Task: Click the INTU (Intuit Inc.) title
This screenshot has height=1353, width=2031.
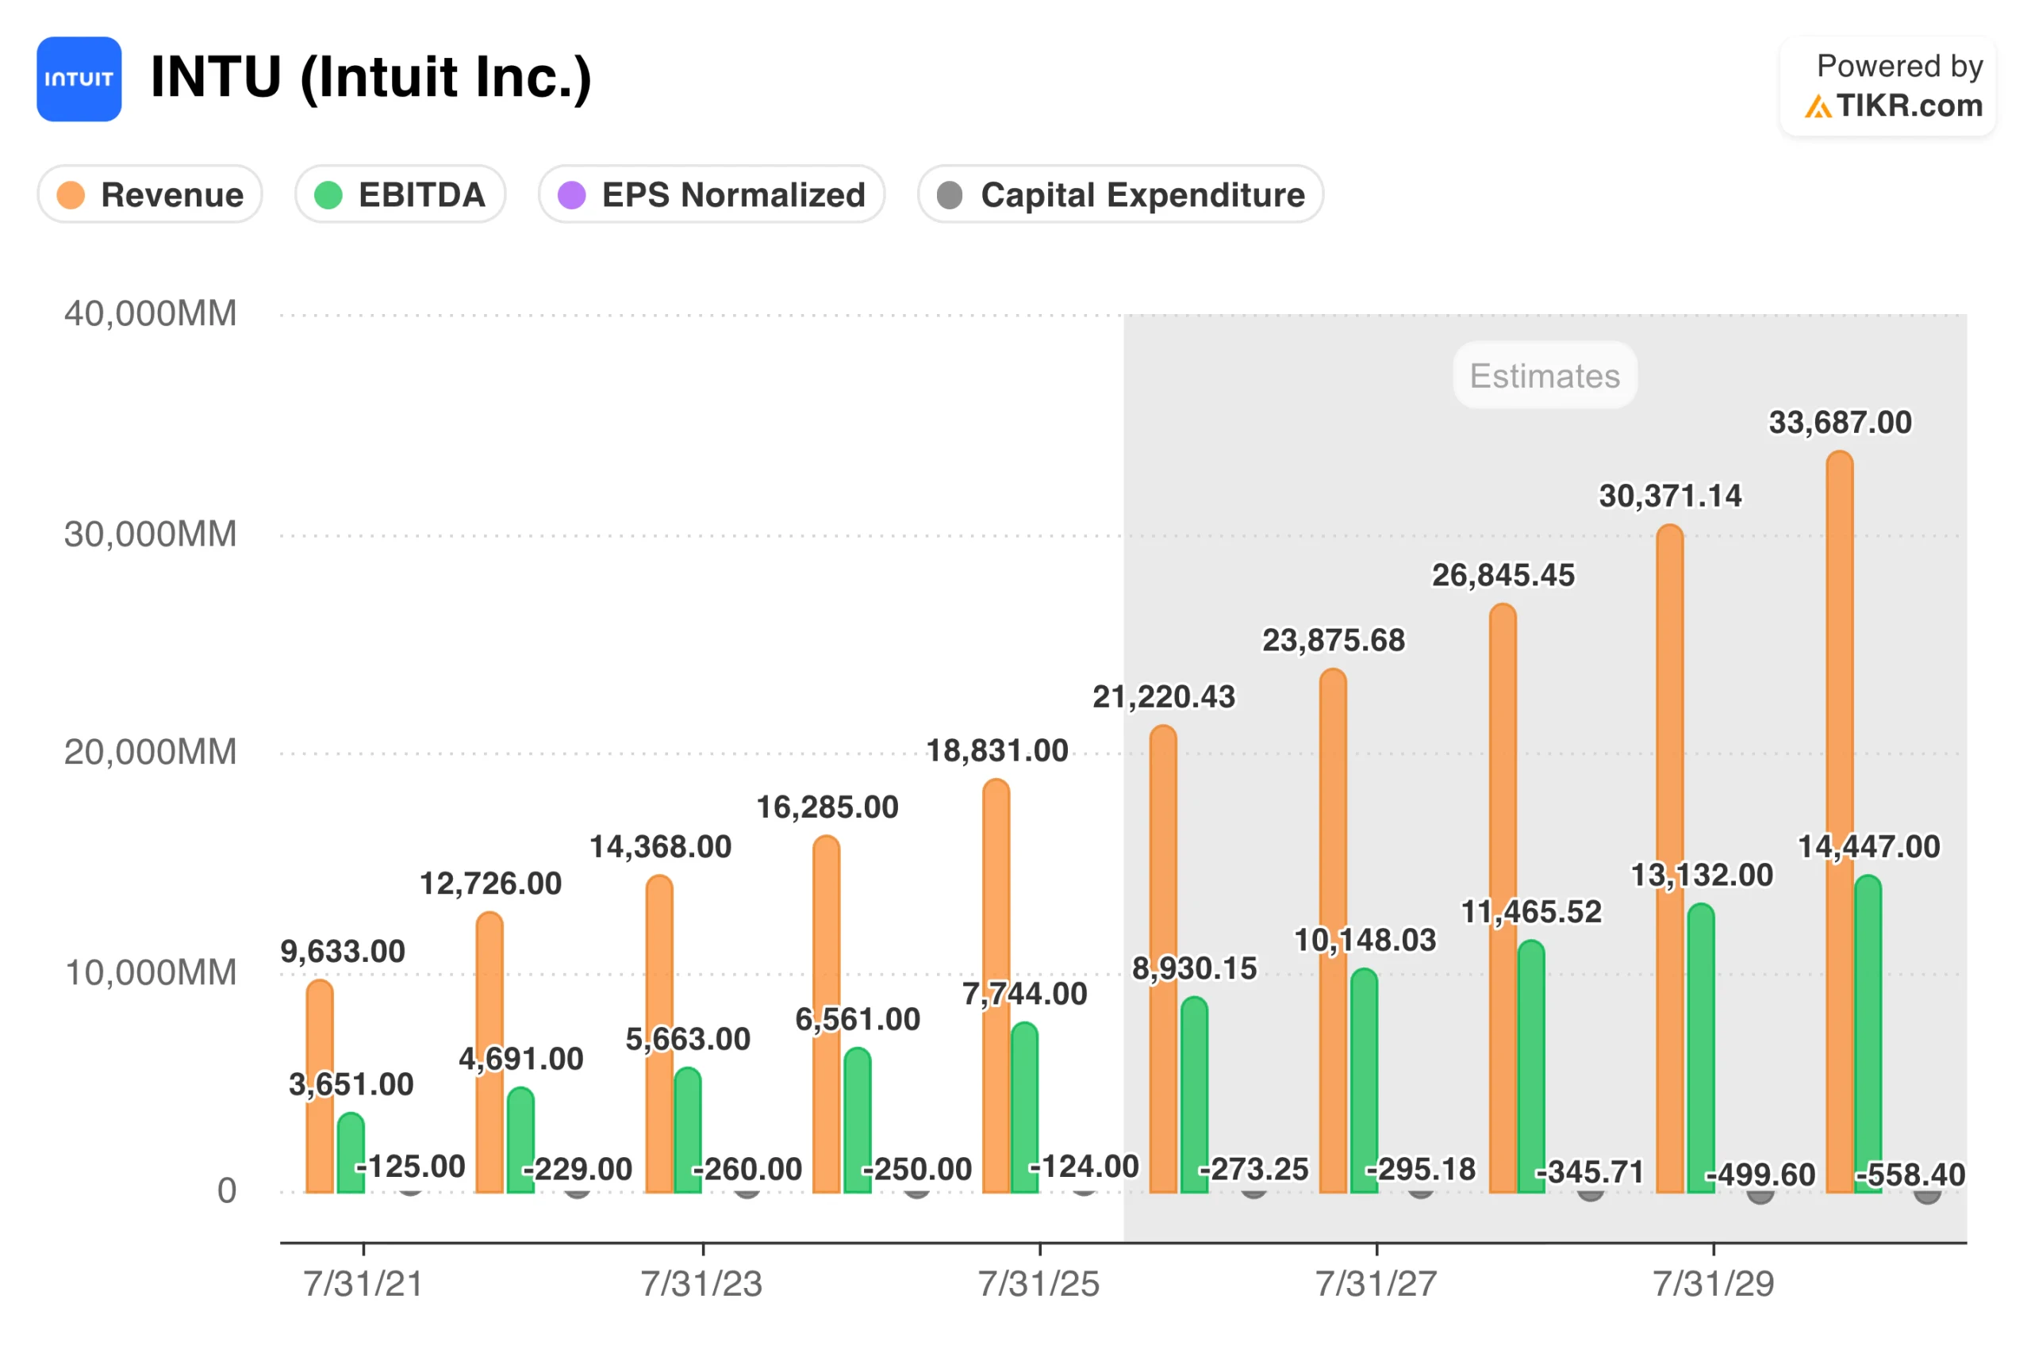Action: pyautogui.click(x=373, y=78)
